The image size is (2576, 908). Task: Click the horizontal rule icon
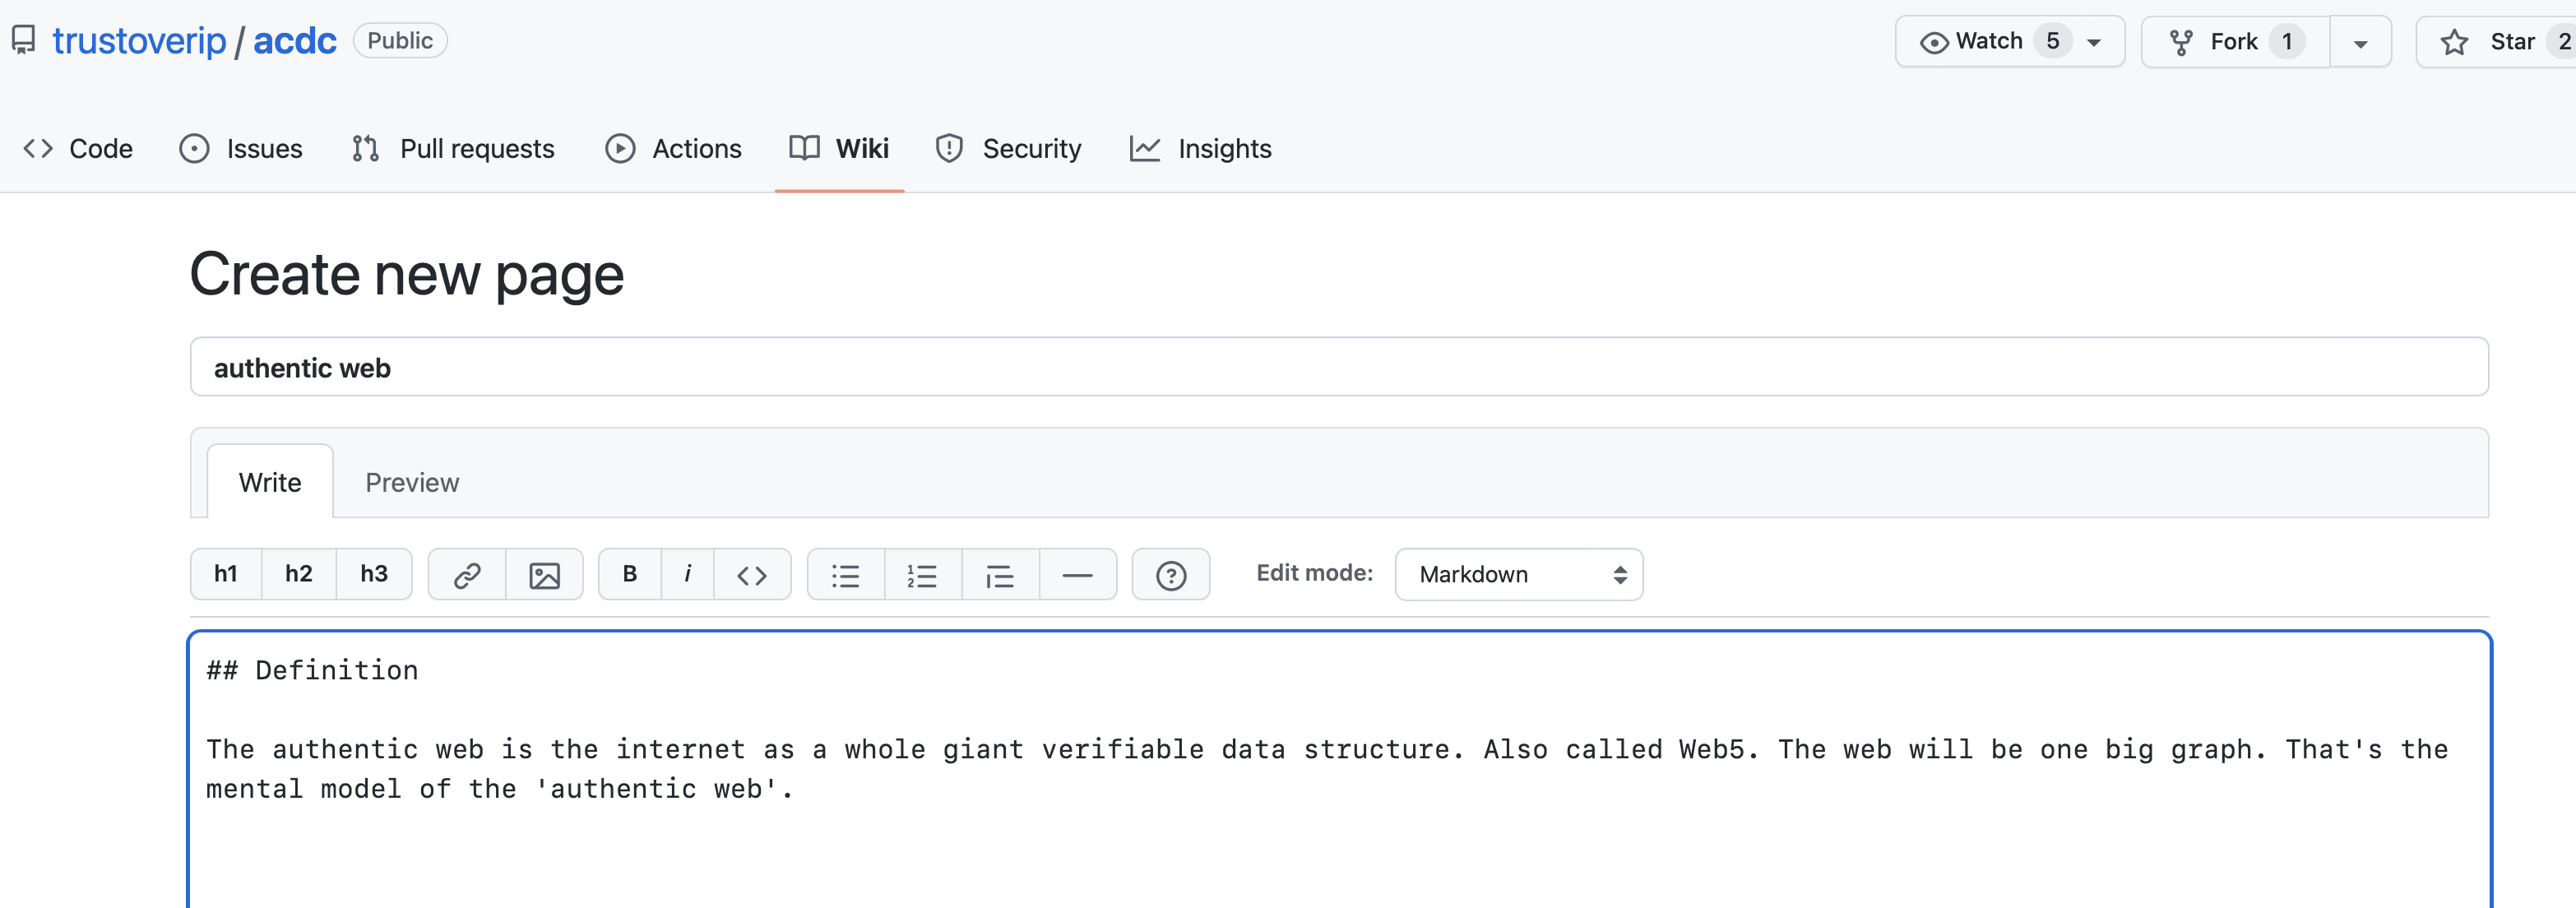pyautogui.click(x=1079, y=573)
